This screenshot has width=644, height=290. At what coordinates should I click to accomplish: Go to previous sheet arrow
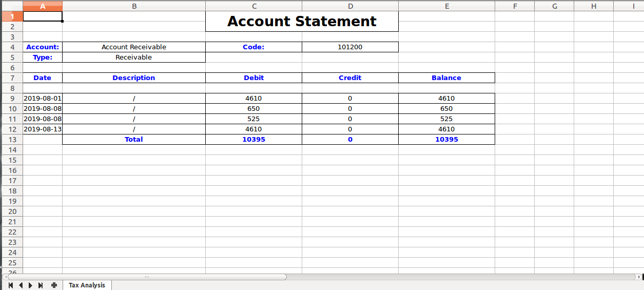[x=21, y=285]
